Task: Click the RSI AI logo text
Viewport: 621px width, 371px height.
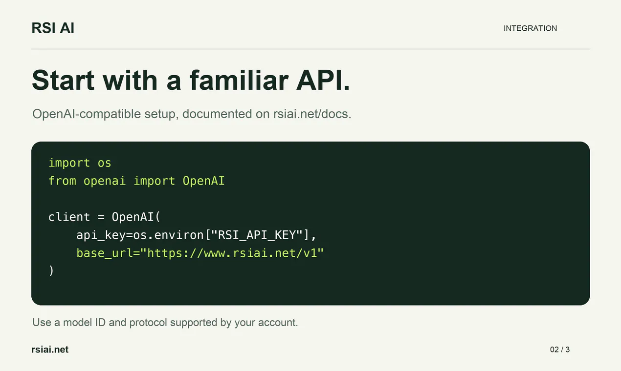Action: [x=53, y=28]
